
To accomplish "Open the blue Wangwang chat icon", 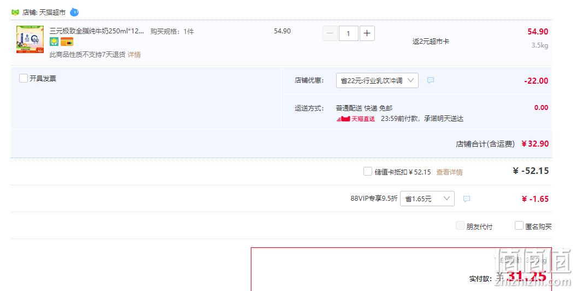I will [x=74, y=12].
